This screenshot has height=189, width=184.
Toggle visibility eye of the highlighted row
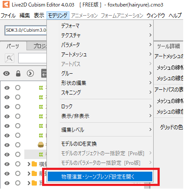(7, 154)
